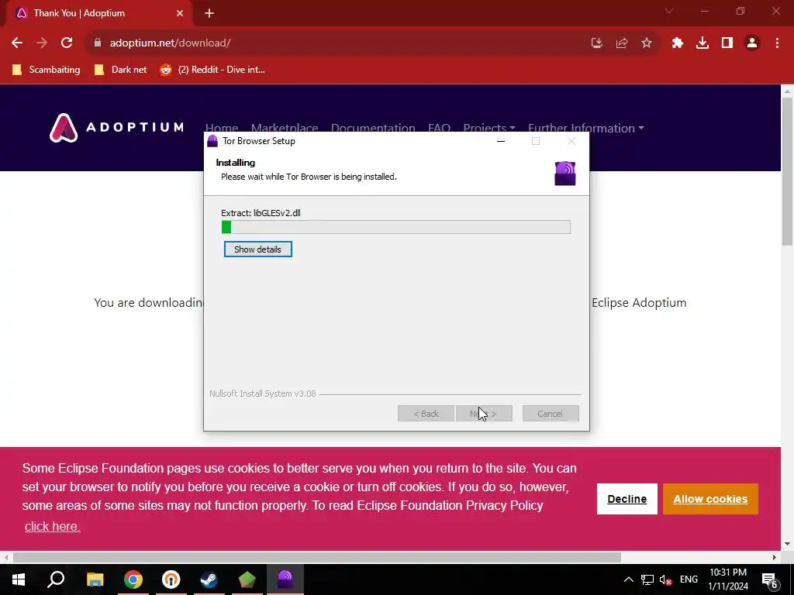
Task: Open the clock showing 10:31 PM
Action: [728, 580]
